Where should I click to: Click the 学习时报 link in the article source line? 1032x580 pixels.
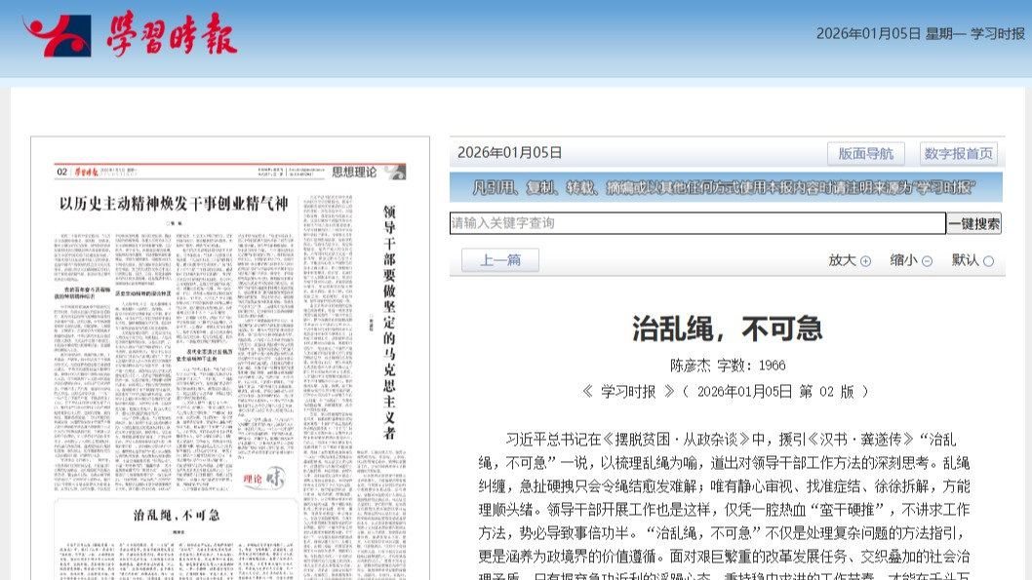(x=627, y=391)
